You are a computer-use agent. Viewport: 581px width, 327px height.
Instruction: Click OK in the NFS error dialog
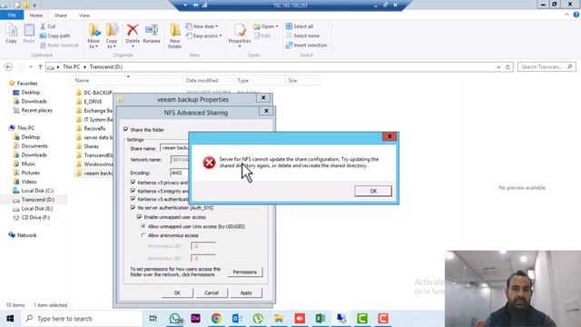373,191
